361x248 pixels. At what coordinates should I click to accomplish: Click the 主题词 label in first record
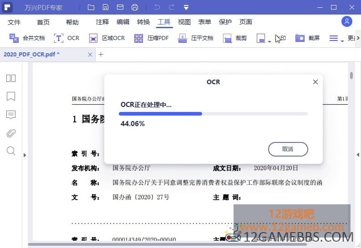coord(227,197)
